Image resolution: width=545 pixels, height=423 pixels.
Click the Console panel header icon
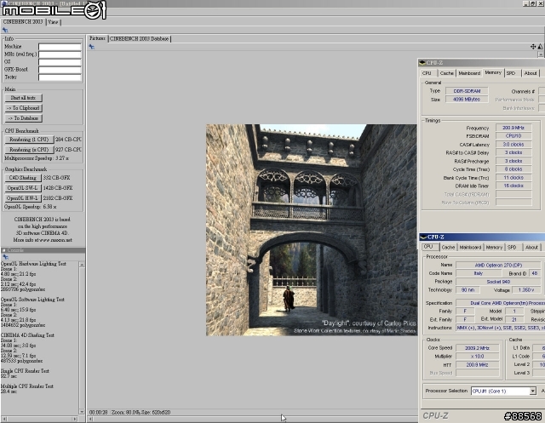[3, 250]
